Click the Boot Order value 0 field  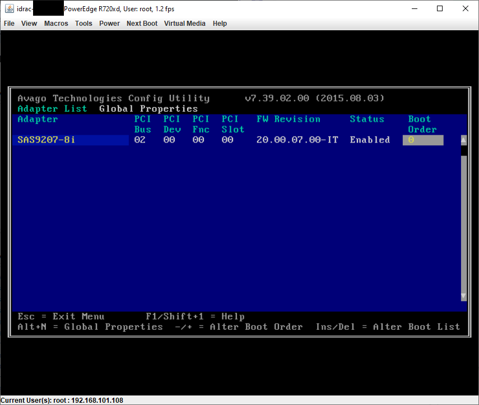(423, 140)
